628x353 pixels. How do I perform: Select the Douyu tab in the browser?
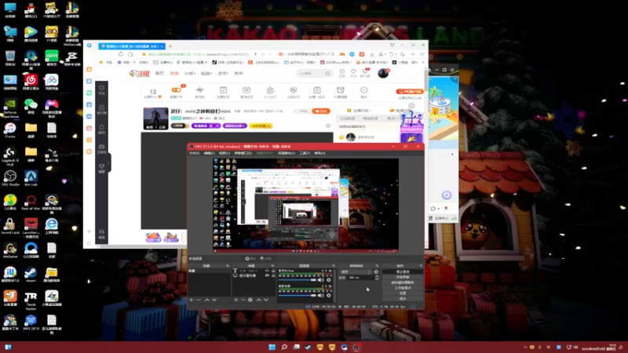coord(132,46)
